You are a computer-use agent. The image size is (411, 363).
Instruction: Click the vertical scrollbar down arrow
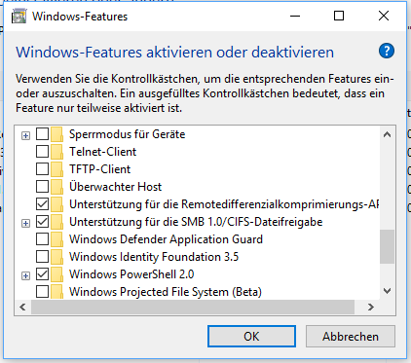pos(387,291)
